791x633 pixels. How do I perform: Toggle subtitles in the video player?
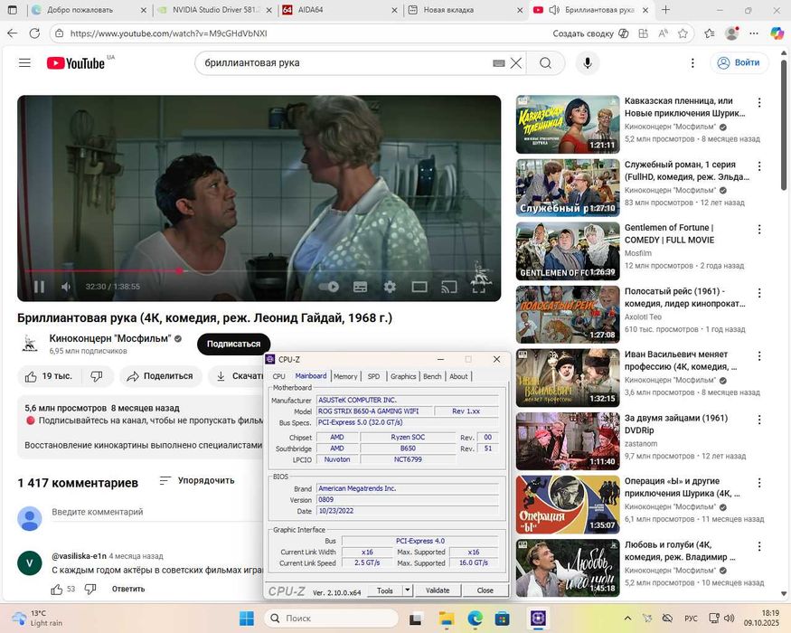coord(360,287)
